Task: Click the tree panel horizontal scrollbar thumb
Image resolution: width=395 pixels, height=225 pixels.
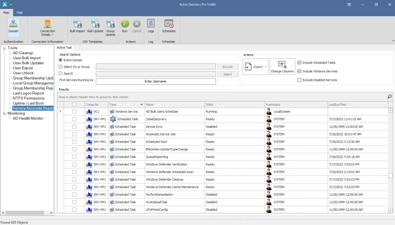Action: coord(25,213)
